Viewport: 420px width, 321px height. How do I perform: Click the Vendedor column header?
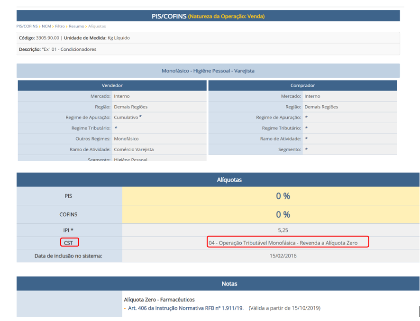(112, 85)
